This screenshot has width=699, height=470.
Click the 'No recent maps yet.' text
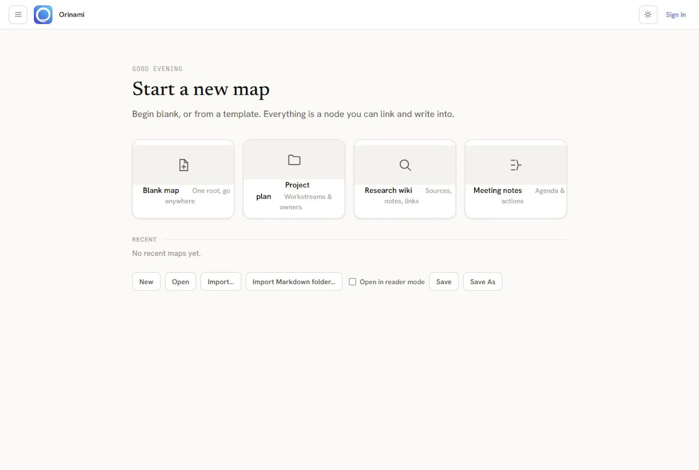166,253
